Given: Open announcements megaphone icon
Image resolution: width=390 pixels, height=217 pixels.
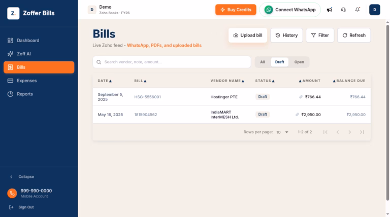Looking at the screenshot, I should (329, 10).
